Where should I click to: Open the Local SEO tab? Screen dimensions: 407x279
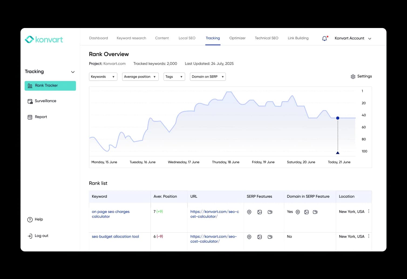(187, 38)
